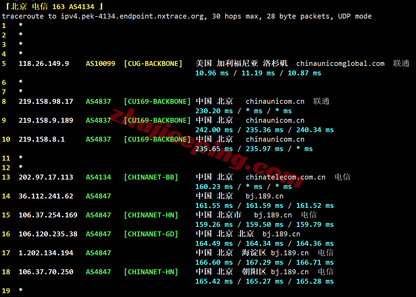Click bj.189.cn on hop 14

click(x=265, y=196)
